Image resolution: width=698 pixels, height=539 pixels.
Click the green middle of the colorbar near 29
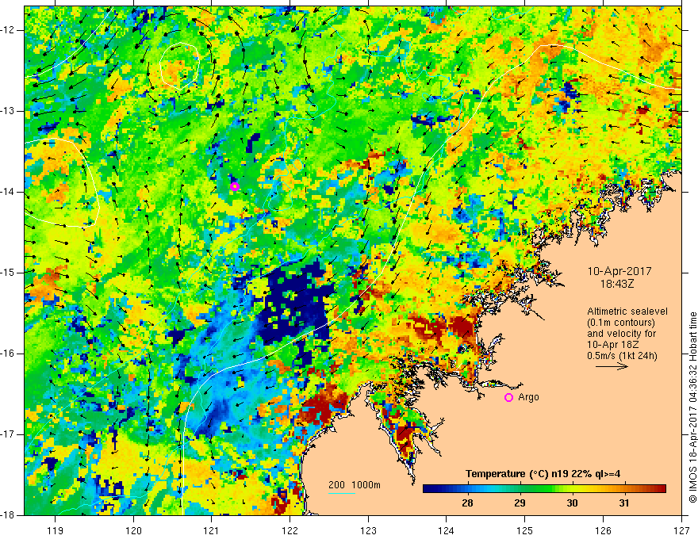[520, 489]
